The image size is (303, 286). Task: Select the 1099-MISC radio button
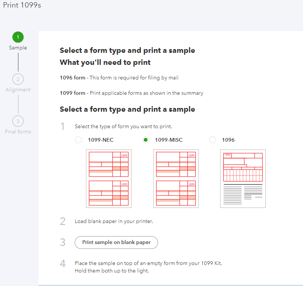[146, 140]
